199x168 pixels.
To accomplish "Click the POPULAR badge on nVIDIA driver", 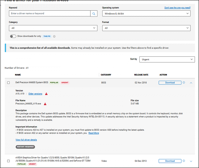I will (x=21, y=164).
